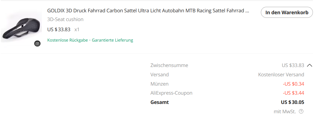Select the 3D-Seat cushion variant text

point(65,19)
